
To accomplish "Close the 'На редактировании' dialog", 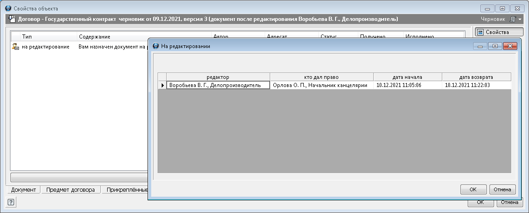I will click(x=510, y=46).
